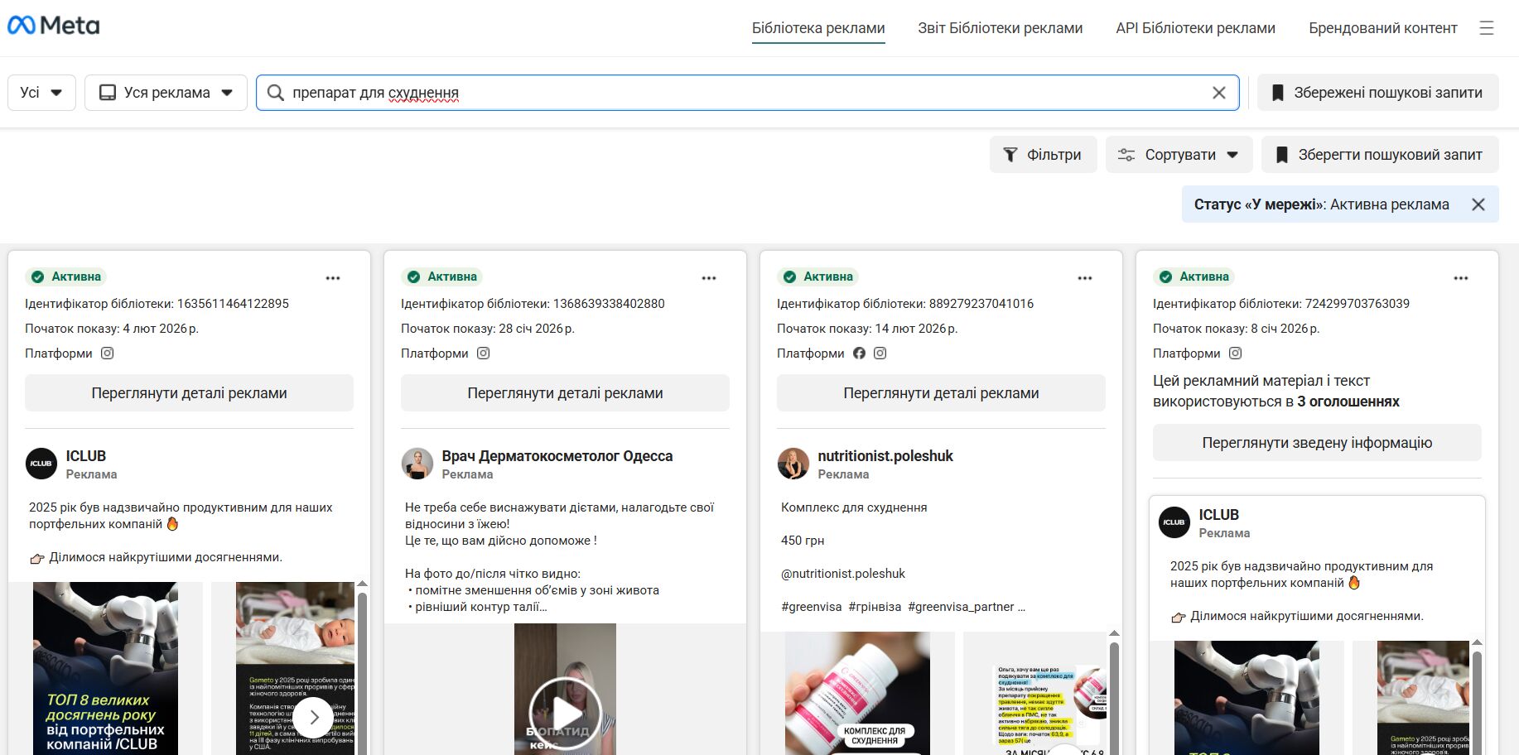The width and height of the screenshot is (1519, 755).
Task: Click Instagram platform icon on ad 1635611464122895
Action: (108, 353)
